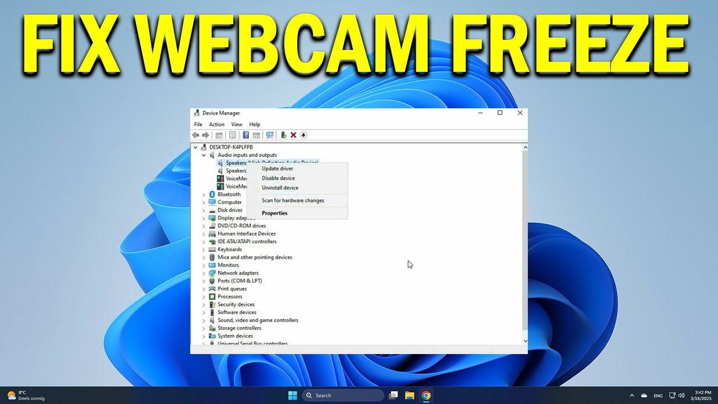The width and height of the screenshot is (718, 404).
Task: Choose Uninstall device from the context menu
Action: (297, 187)
